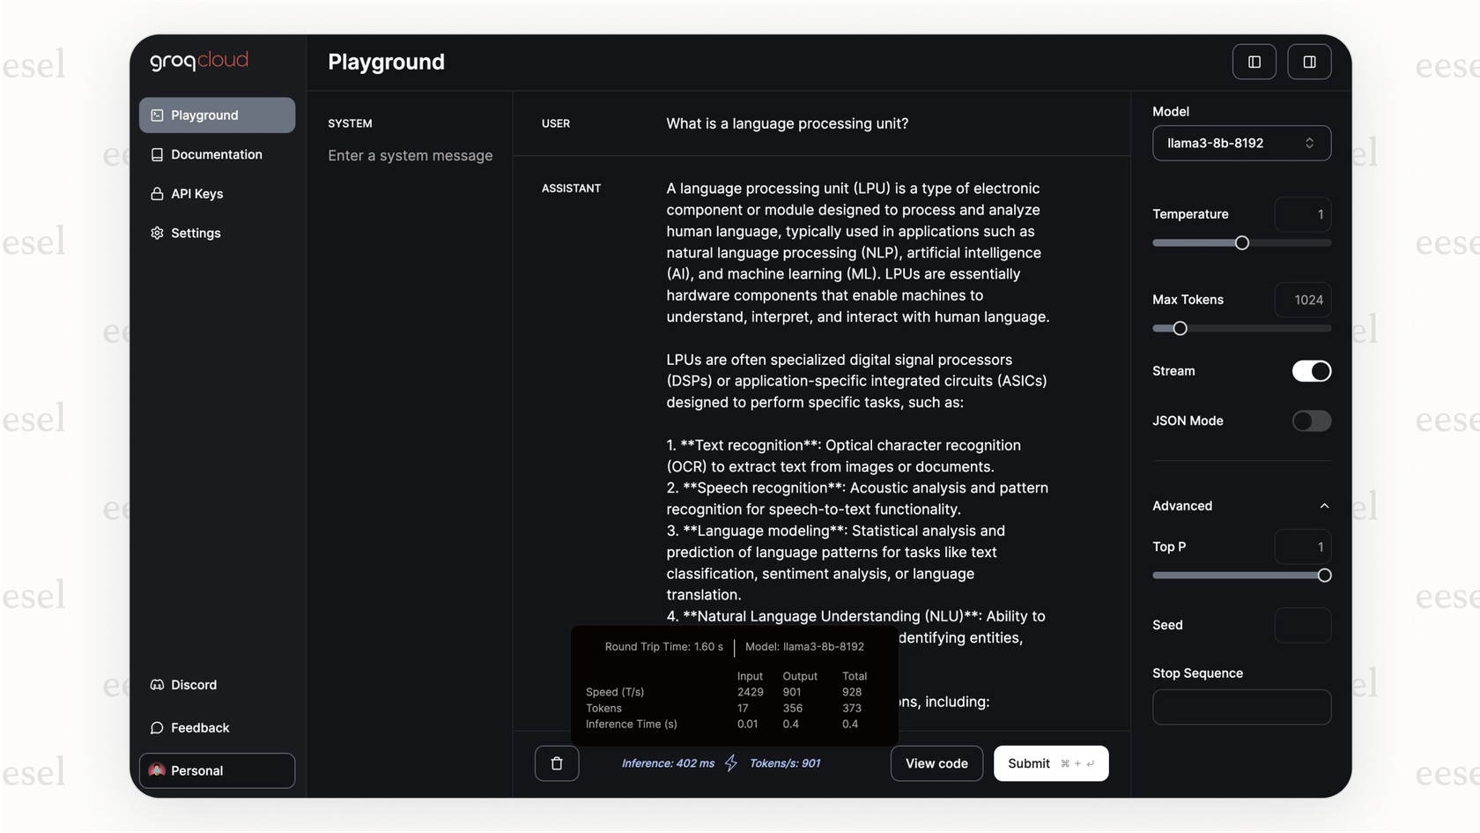Click the Discord icon in the sidebar
Screen dimensions: 1480x833
coord(156,684)
